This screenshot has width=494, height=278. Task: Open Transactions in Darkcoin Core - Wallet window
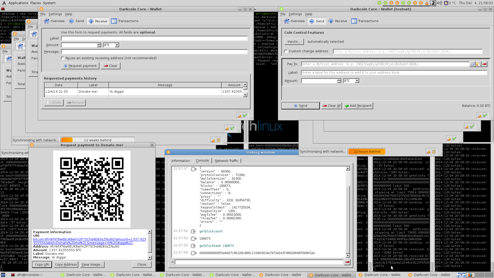[125, 21]
